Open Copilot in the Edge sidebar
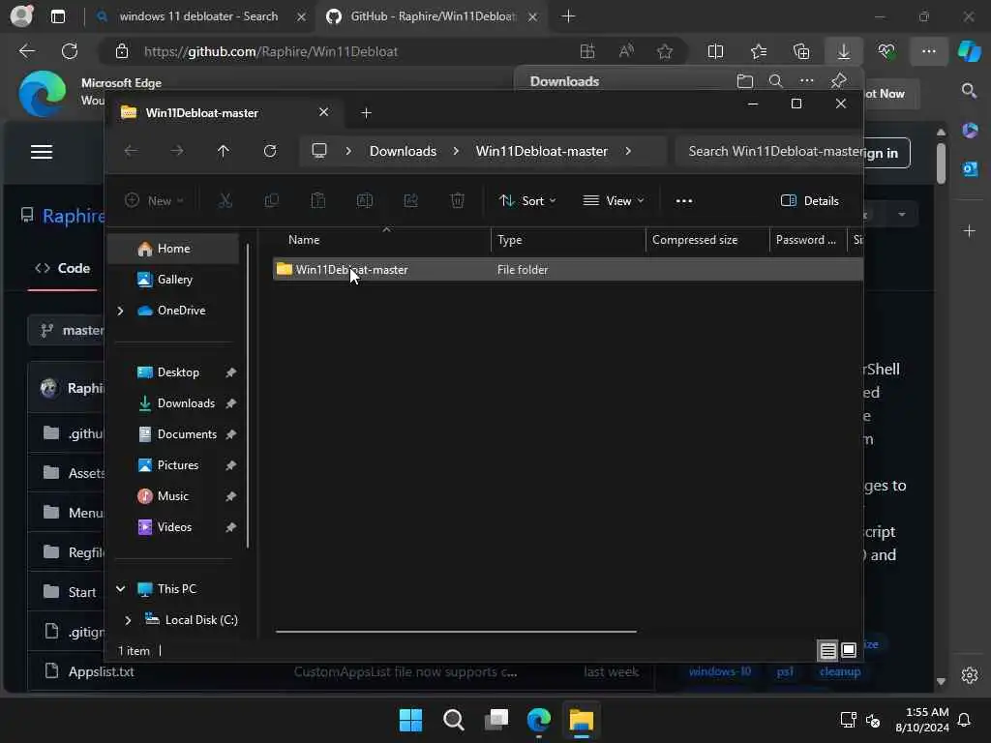Image resolution: width=991 pixels, height=743 pixels. pyautogui.click(x=970, y=52)
